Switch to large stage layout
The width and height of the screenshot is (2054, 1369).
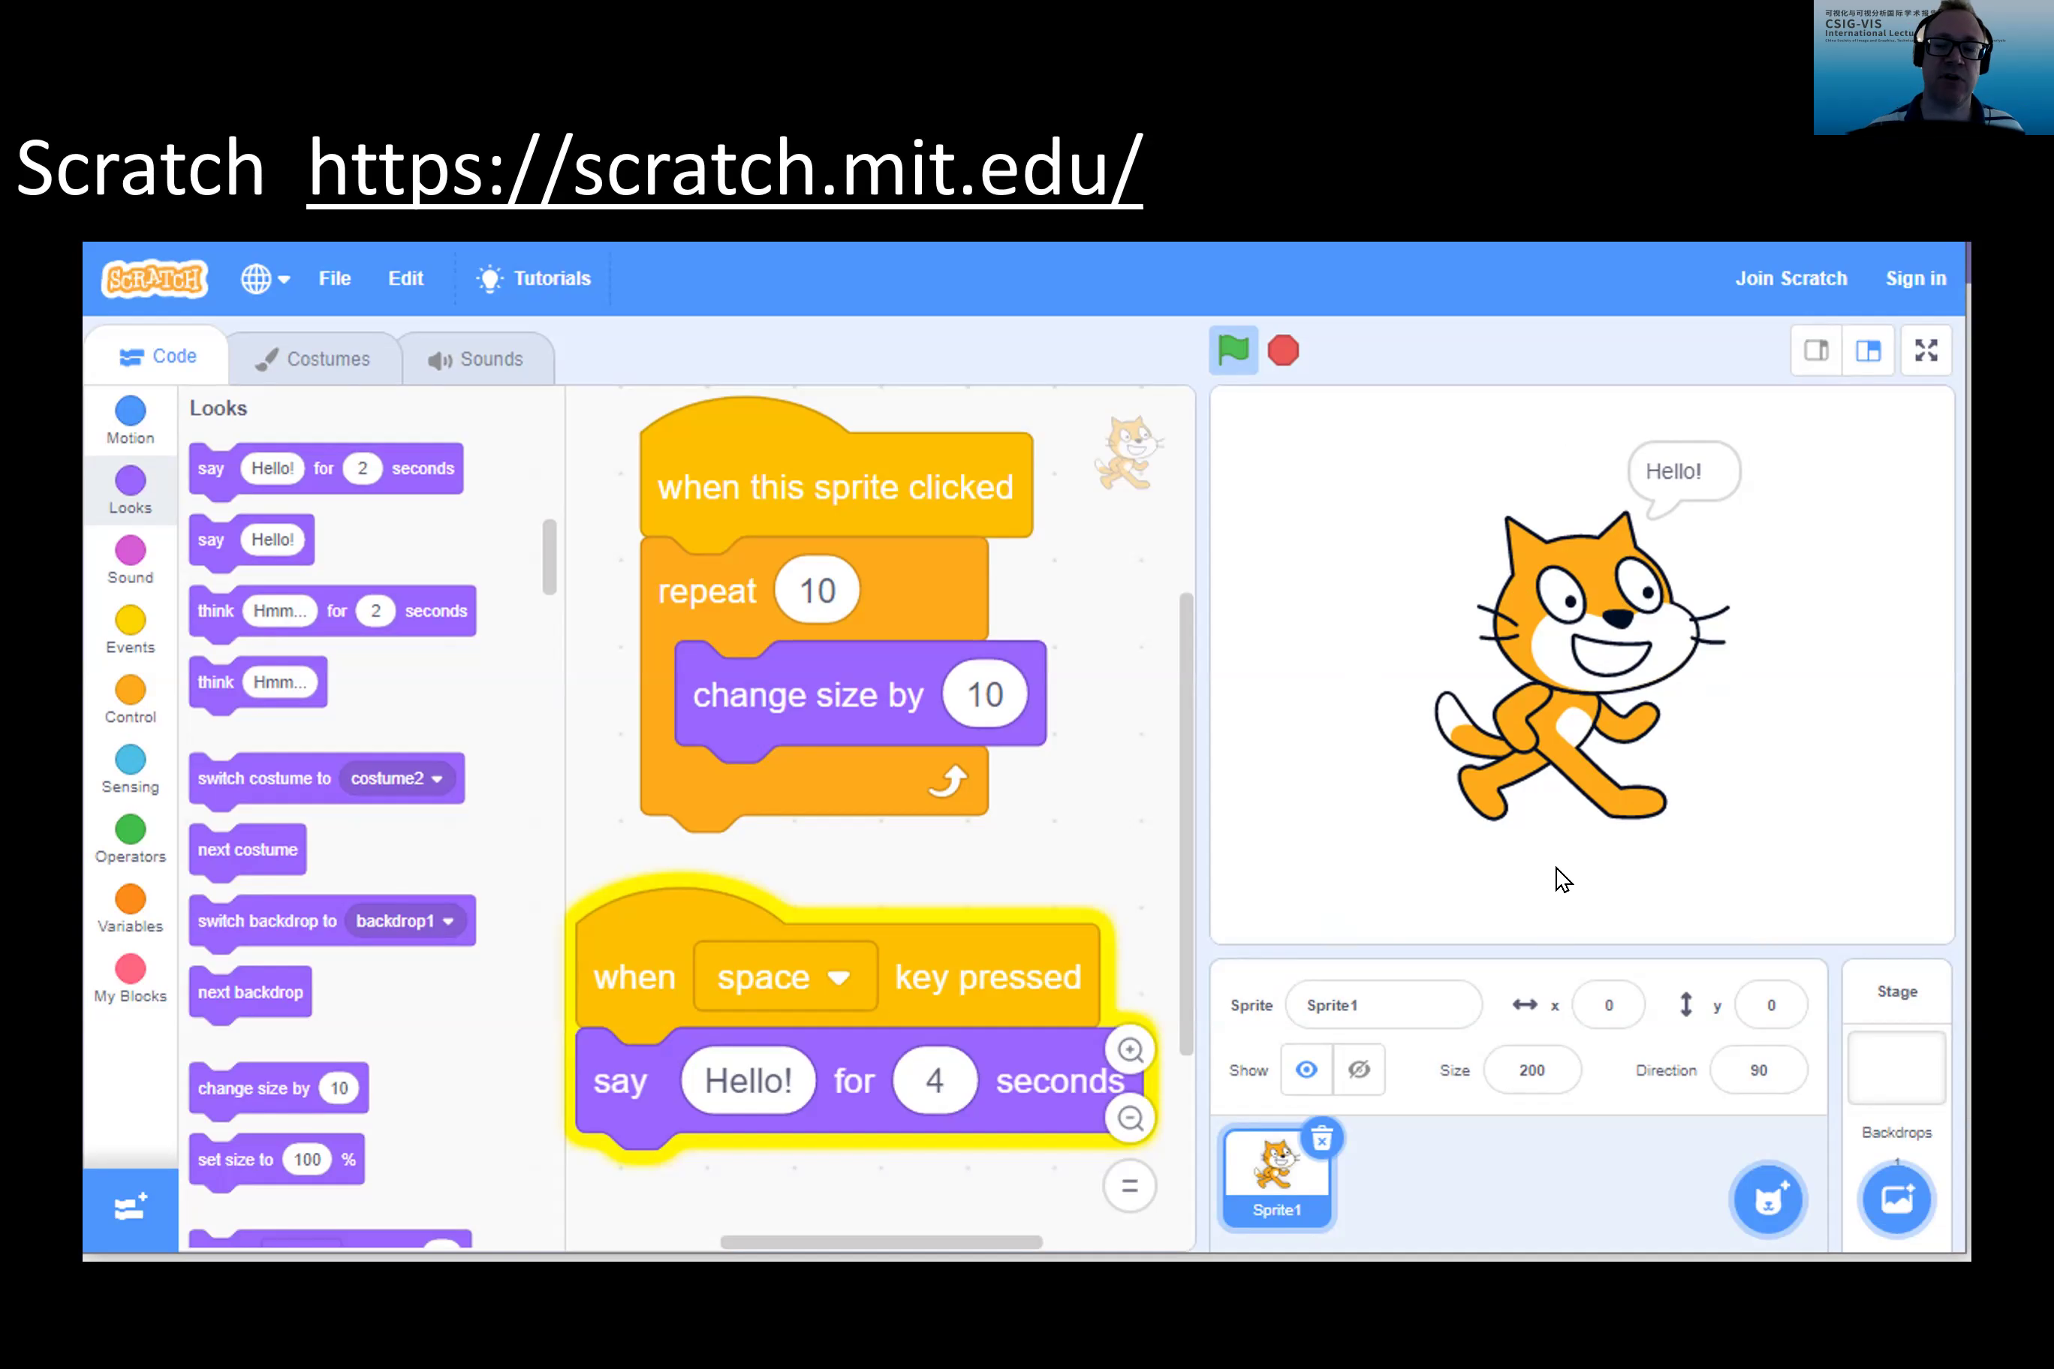point(1868,351)
